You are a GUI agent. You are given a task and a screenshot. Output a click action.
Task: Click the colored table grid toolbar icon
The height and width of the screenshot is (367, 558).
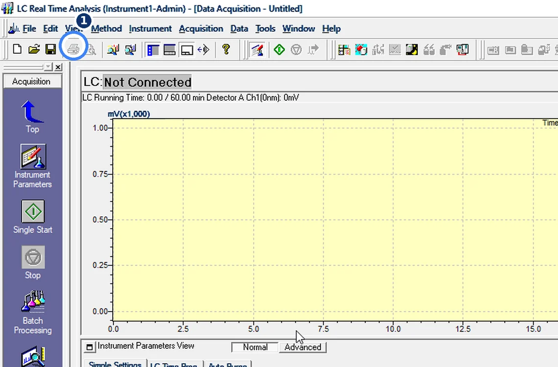point(344,50)
